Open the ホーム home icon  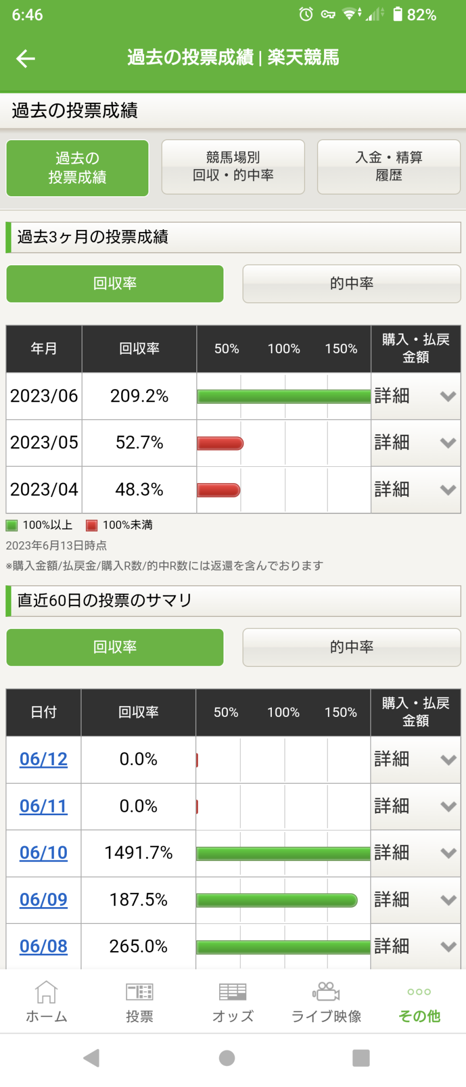pos(46,1002)
